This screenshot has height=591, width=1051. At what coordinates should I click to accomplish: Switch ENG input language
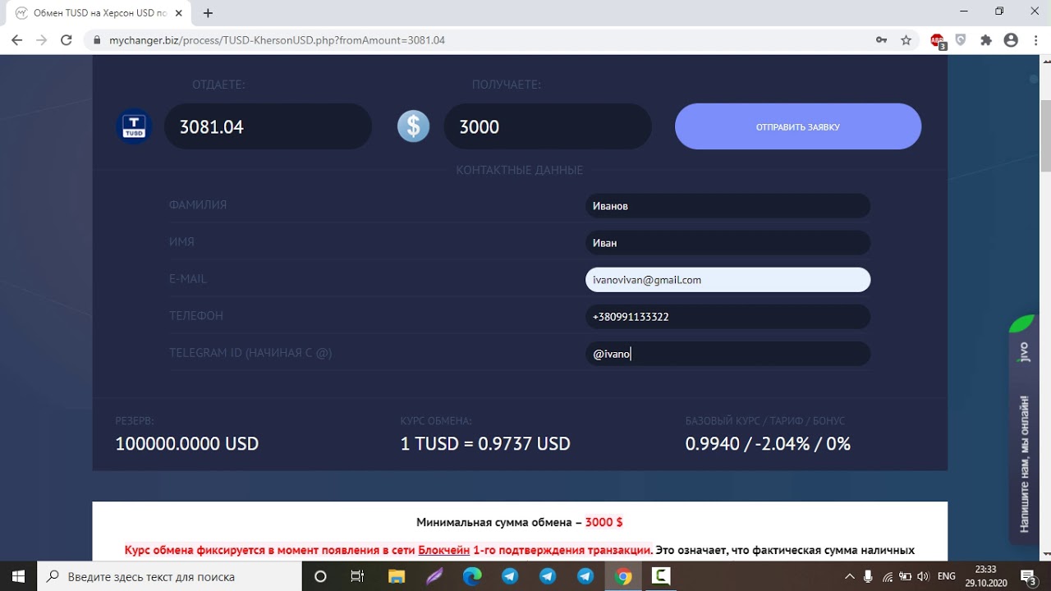tap(947, 576)
